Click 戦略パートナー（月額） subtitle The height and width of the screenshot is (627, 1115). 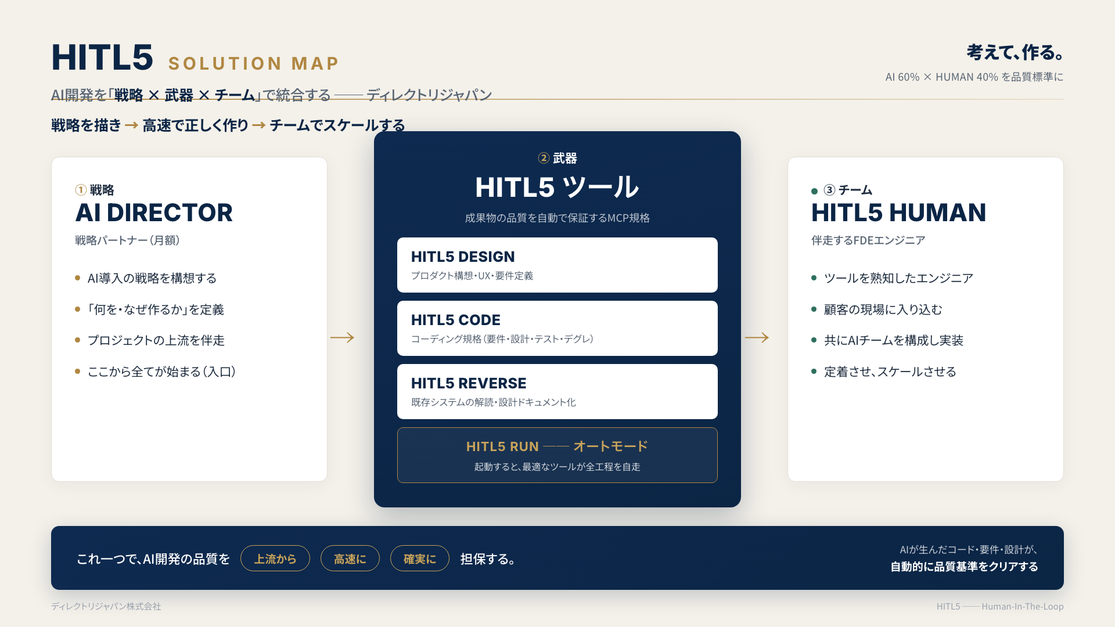pos(127,240)
